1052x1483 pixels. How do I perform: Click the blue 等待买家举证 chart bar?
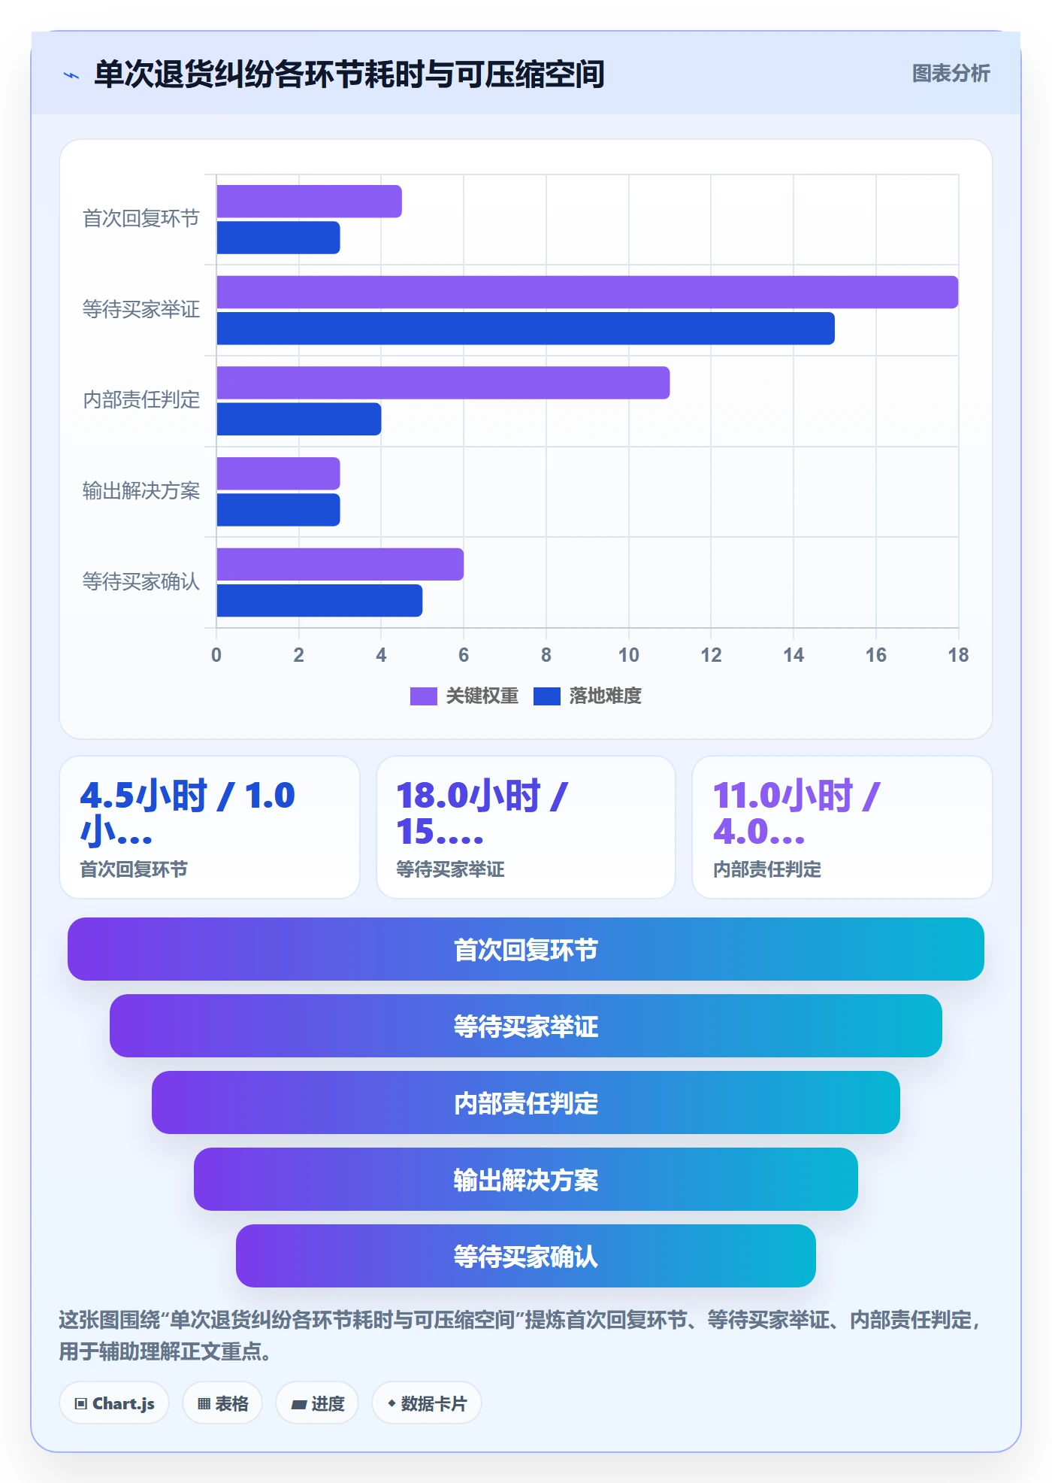(x=526, y=329)
